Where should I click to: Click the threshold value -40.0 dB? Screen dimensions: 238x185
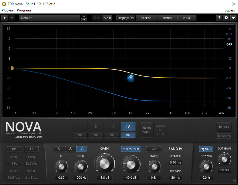click(131, 178)
